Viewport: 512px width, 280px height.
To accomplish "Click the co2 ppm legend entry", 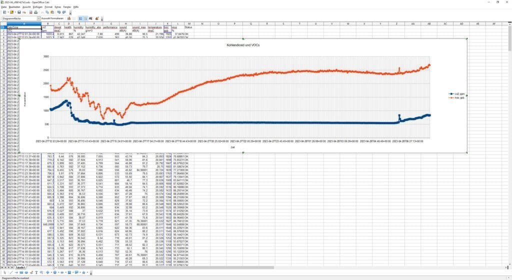I will (x=457, y=94).
